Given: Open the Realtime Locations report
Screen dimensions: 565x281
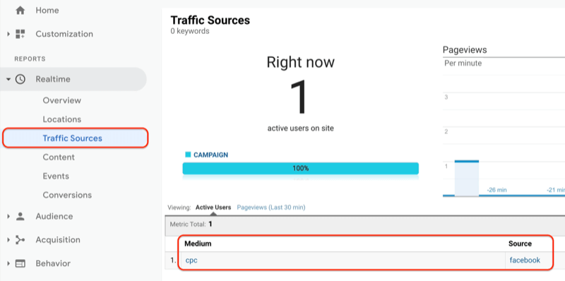Looking at the screenshot, I should tap(62, 119).
